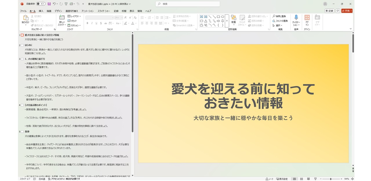The image size is (371, 181).
Task: Open file name save location dropdown
Action: [x=130, y=4]
